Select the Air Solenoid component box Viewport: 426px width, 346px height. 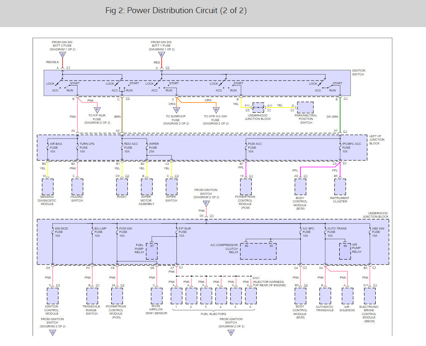point(347,296)
